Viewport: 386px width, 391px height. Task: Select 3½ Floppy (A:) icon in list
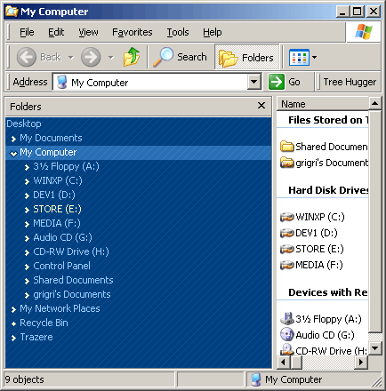click(x=286, y=318)
